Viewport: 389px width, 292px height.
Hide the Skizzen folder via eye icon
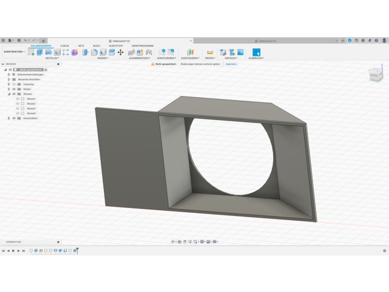(x=14, y=94)
